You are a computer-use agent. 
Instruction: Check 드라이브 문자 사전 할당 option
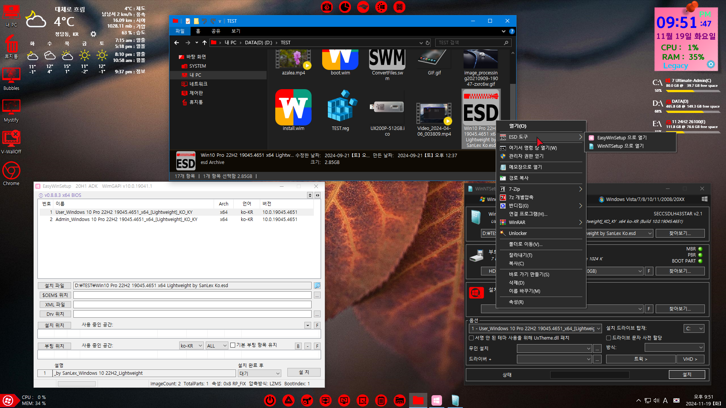coord(608,338)
